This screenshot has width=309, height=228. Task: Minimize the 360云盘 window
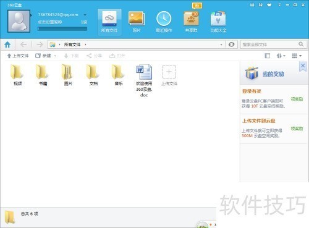click(x=287, y=5)
